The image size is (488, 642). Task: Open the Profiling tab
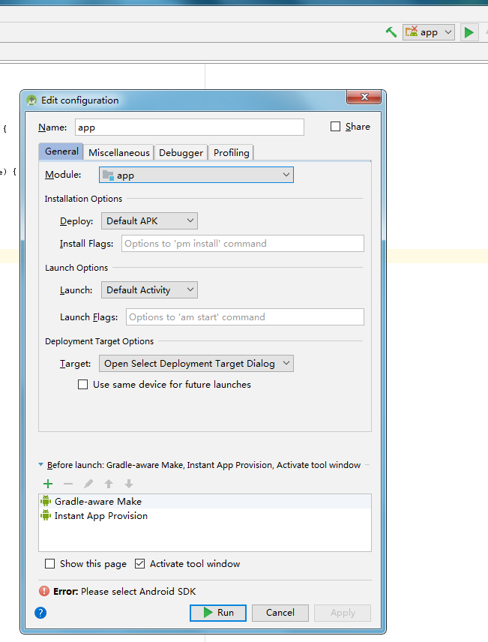coord(231,153)
